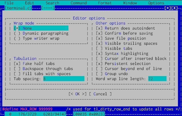Click the [*] fullscreen toggle button
Screen dimensions: 182x116
tap(168, 8)
